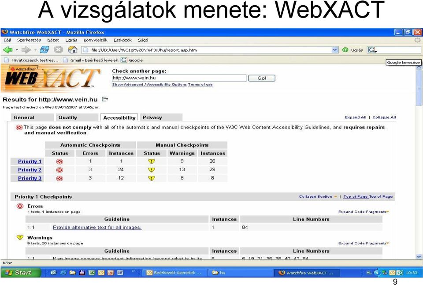
Task: Click the save disk quick launch icon
Action: [x=82, y=273]
